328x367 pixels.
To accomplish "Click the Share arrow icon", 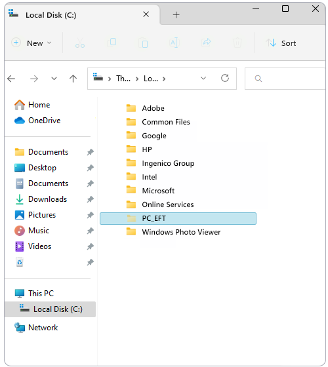I will 206,43.
